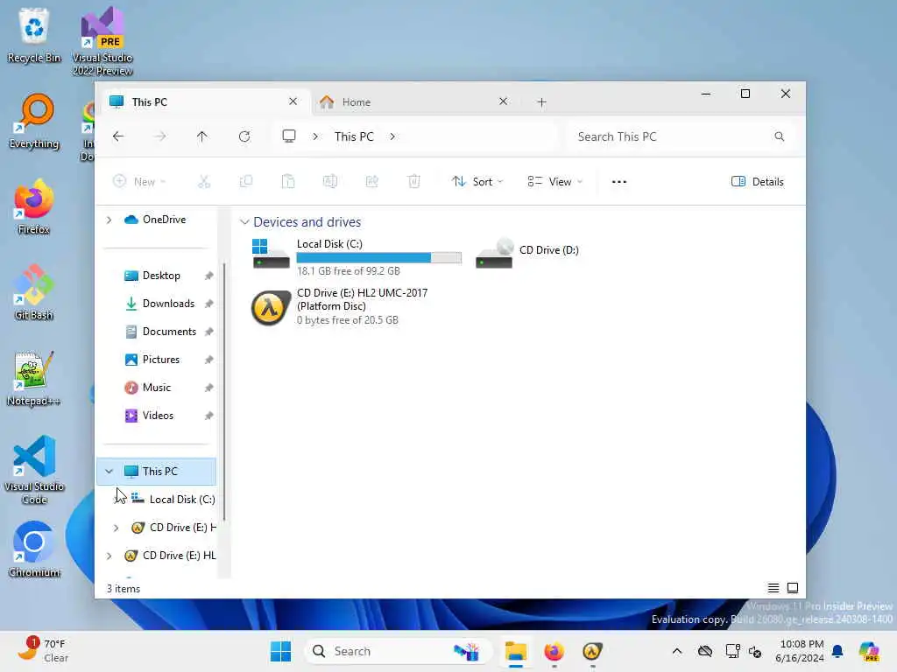Unpin Pictures using its pin icon

click(208, 360)
